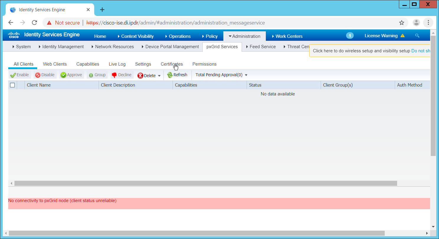Image resolution: width=439 pixels, height=239 pixels.
Task: Expand the Administration menu
Action: coord(244,36)
